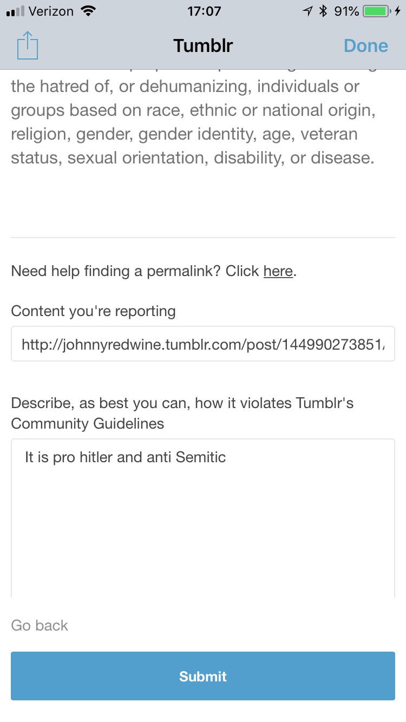
Task: Tap the charging bolt icon
Action: click(398, 11)
